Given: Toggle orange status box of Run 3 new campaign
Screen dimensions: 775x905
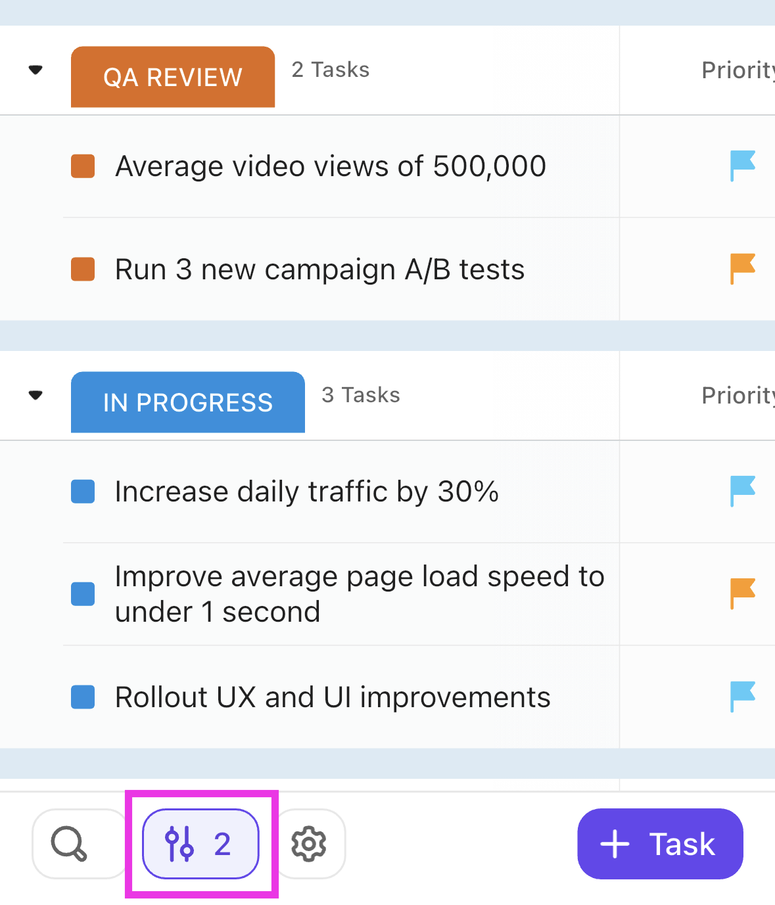Looking at the screenshot, I should (83, 269).
